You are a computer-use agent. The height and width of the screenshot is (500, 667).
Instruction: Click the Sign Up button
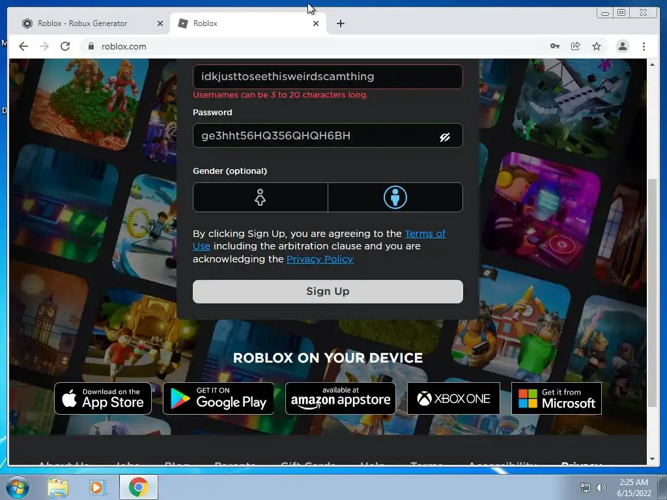tap(328, 292)
